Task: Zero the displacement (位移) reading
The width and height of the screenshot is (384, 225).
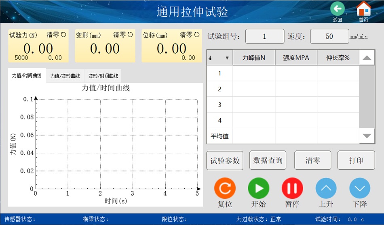Action: [190, 35]
